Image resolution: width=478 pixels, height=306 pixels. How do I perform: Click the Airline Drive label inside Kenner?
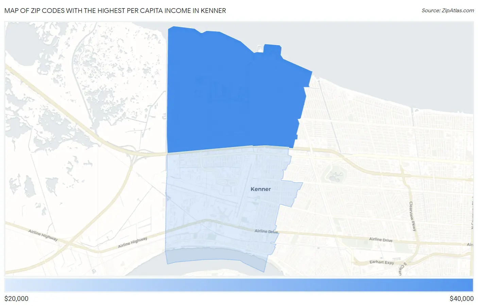point(267,231)
